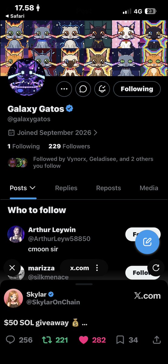Bookmark Skylar's giveaway post

120,340
